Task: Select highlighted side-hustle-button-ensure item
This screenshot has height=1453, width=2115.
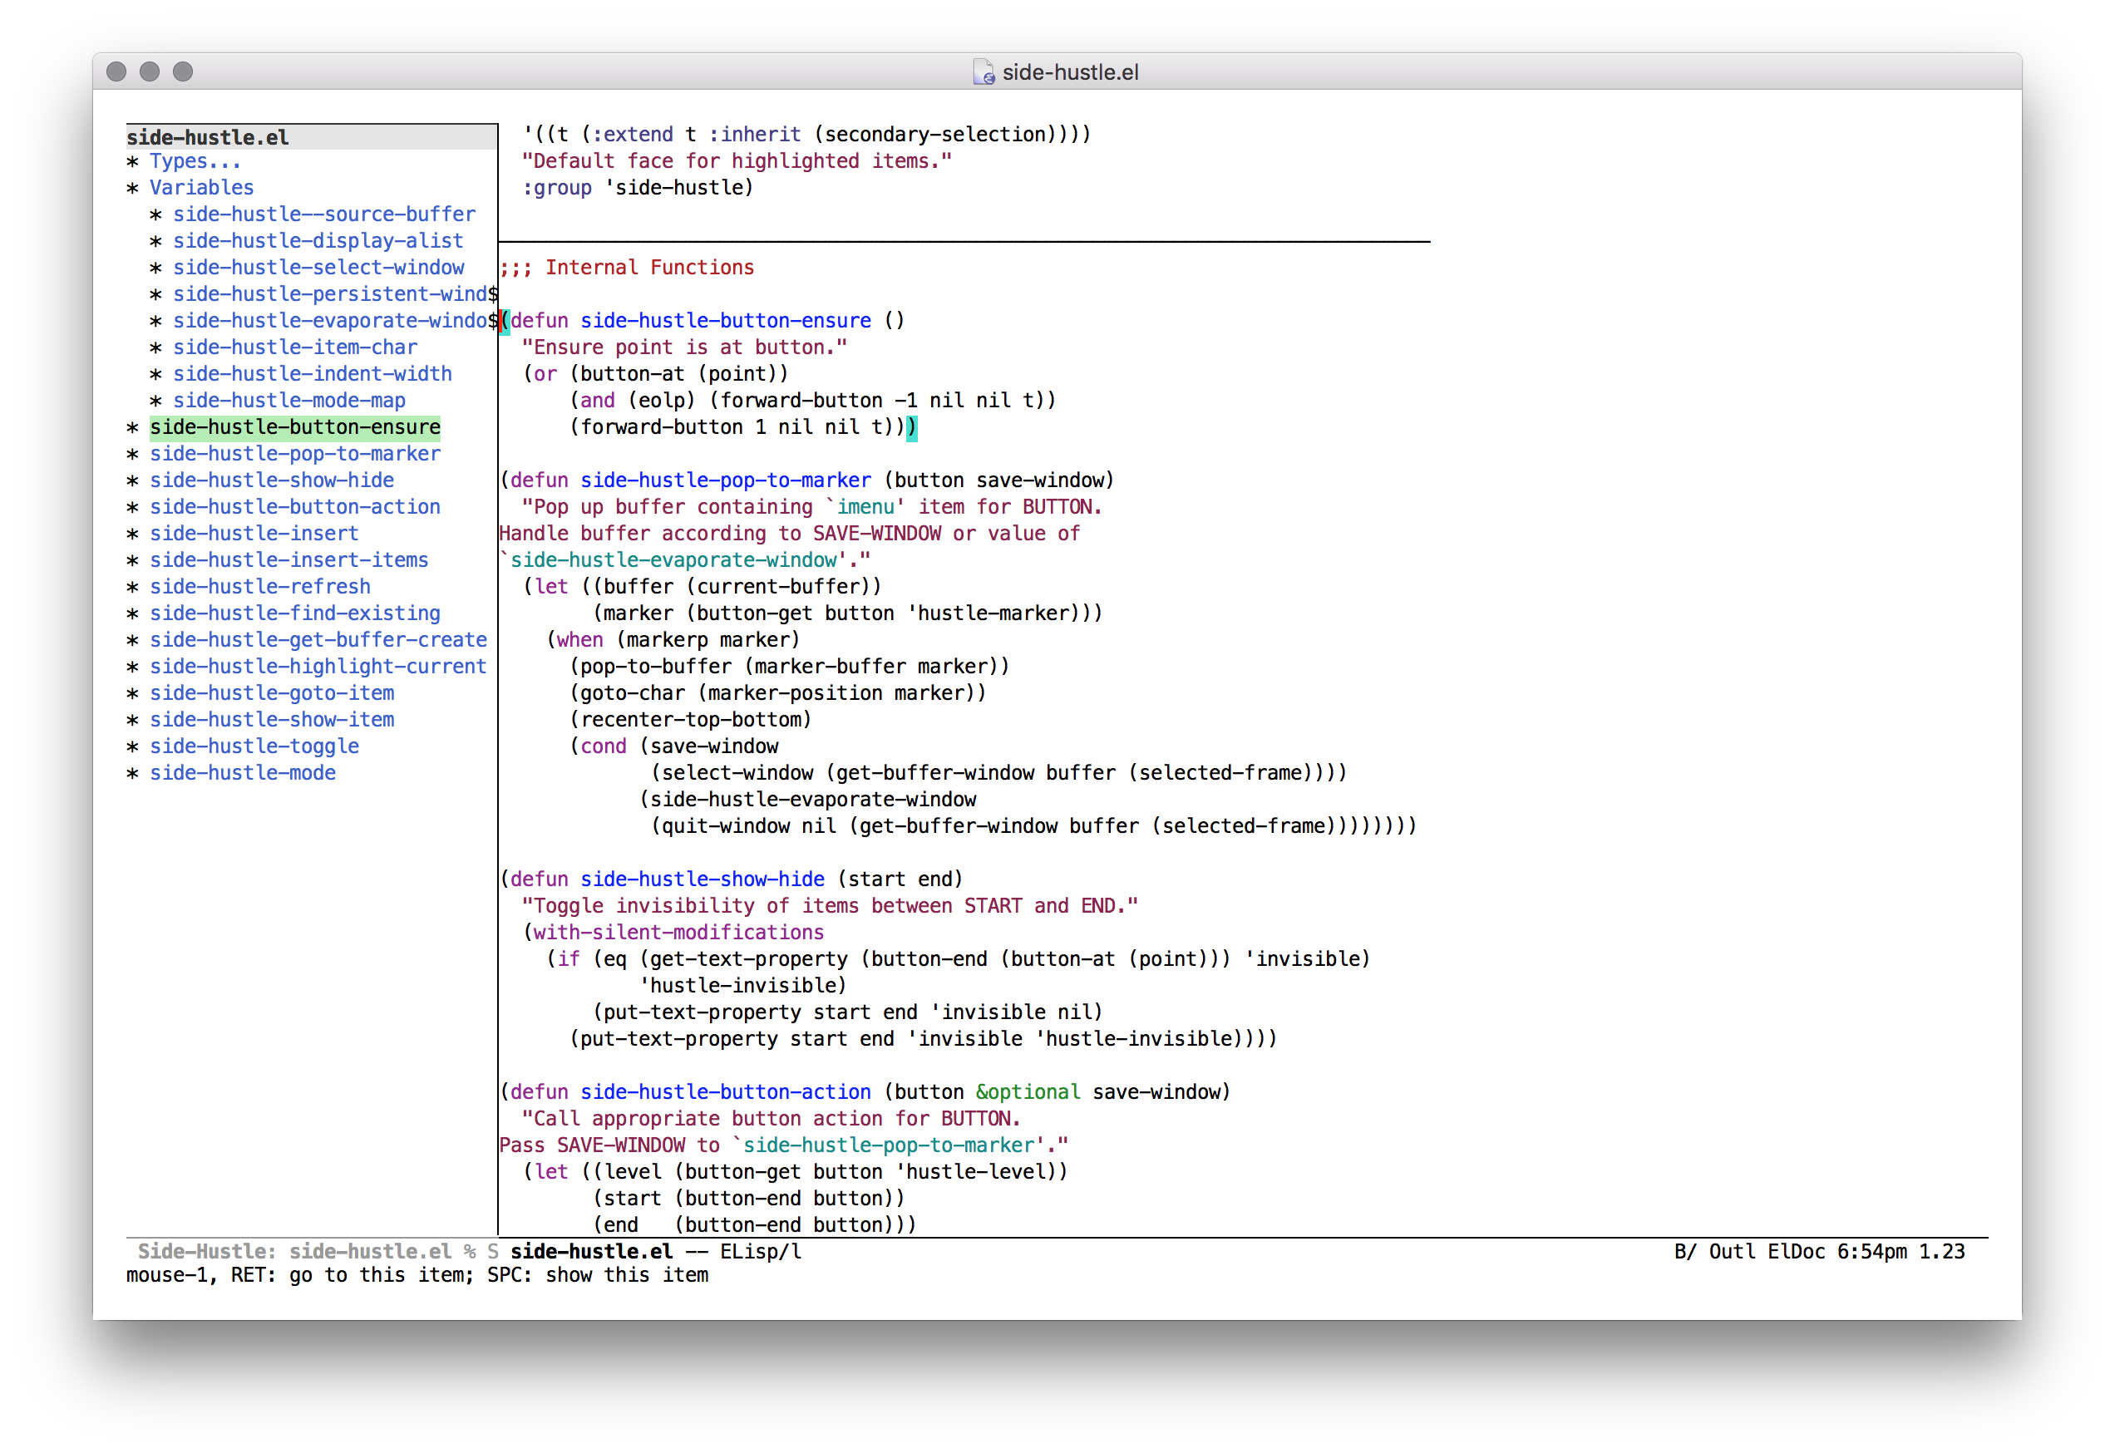Action: pyautogui.click(x=294, y=427)
